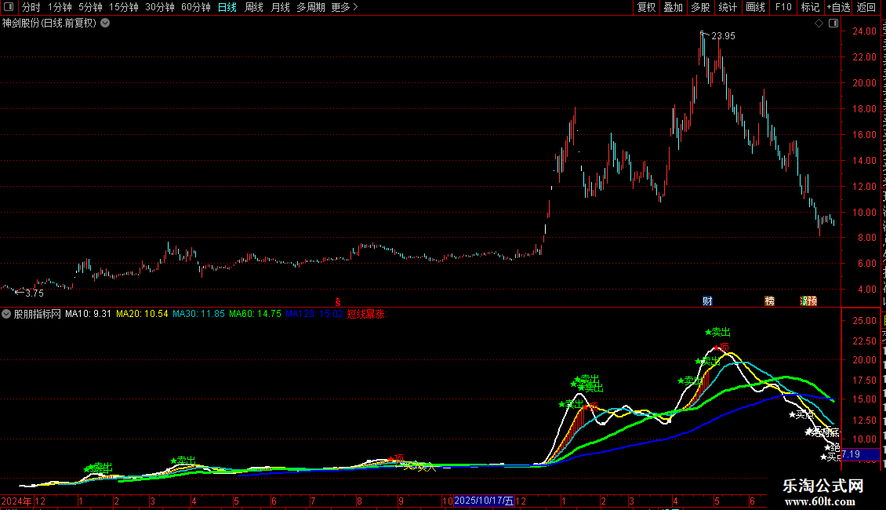886x510 pixels.
Task: Select the 日线 daily chart tab
Action: 227,7
